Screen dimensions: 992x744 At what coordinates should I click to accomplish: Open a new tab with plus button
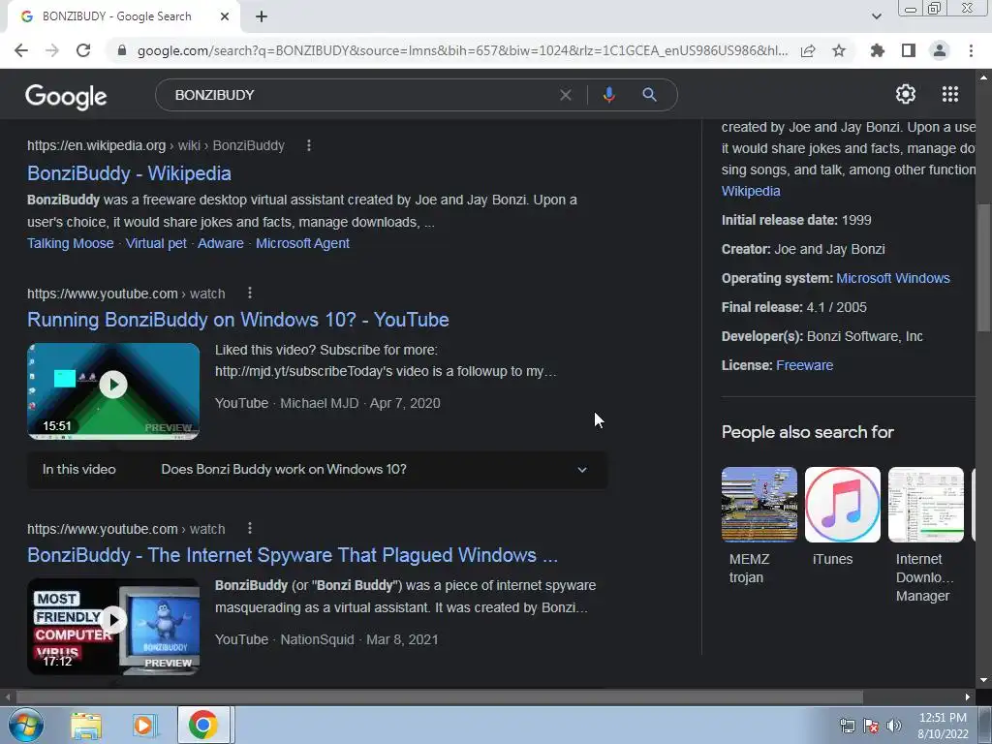tap(262, 16)
